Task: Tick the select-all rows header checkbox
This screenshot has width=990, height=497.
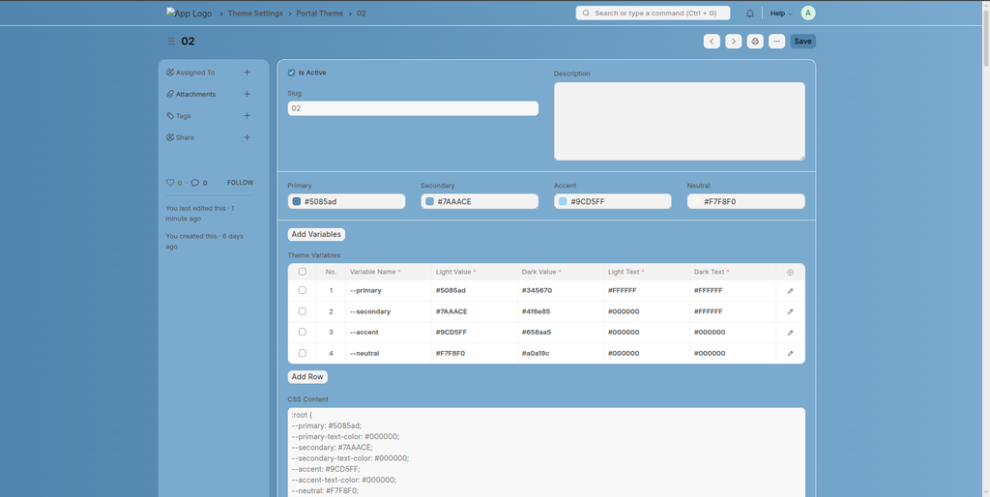Action: (303, 272)
